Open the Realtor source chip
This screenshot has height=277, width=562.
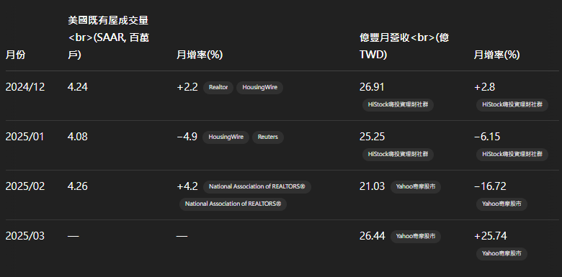click(x=218, y=87)
